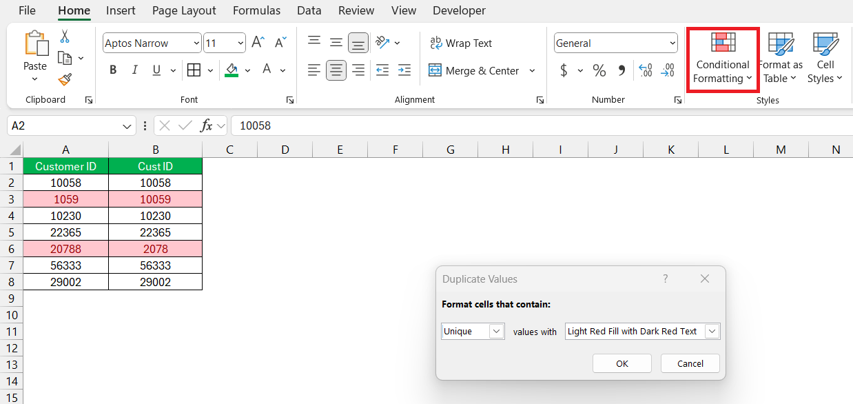Apply the fill color bucket
Screen dimensions: 853x404
(232, 70)
